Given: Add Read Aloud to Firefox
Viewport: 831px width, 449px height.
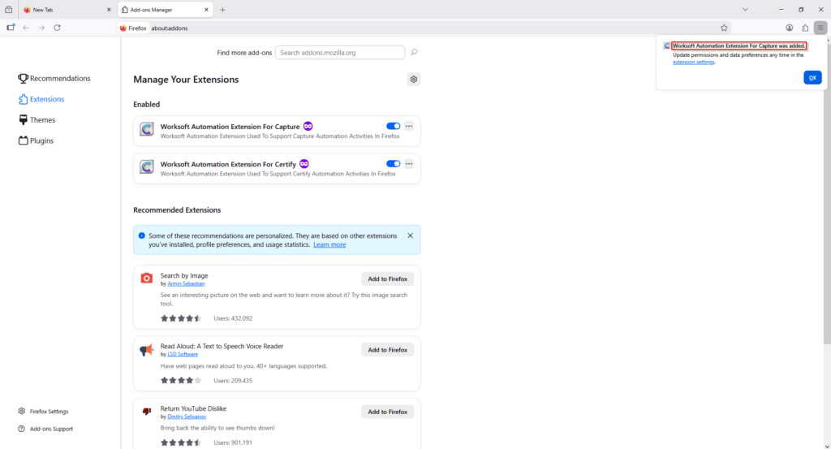Looking at the screenshot, I should pos(387,350).
